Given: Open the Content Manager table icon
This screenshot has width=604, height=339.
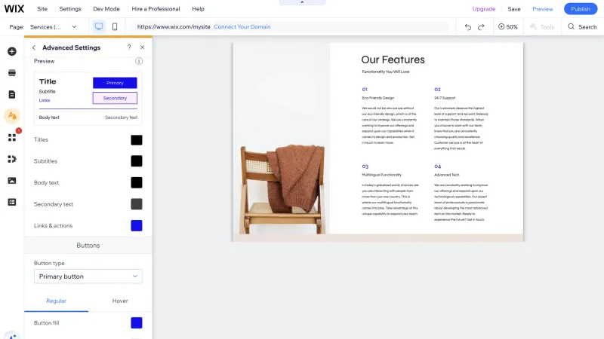Looking at the screenshot, I should [x=12, y=202].
